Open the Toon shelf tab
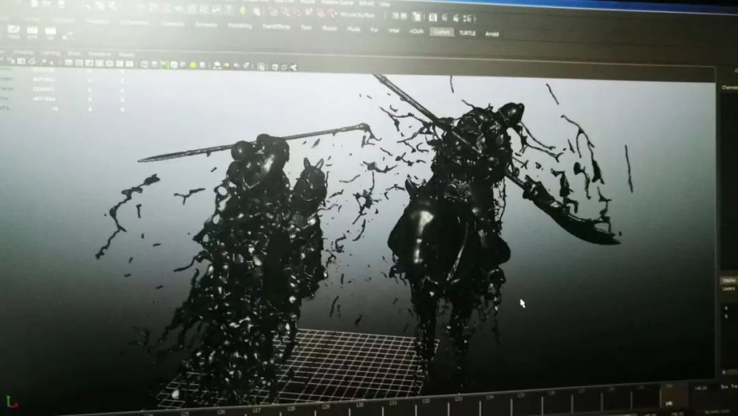Screen dimensions: 738x416 click(306, 27)
